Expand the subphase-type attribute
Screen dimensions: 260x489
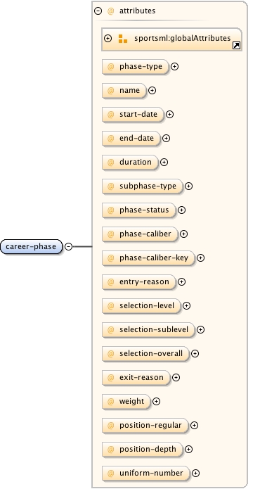point(189,186)
